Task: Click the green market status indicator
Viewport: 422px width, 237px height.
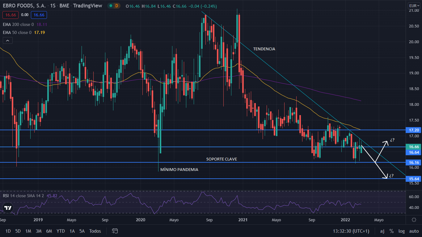Action: click(x=110, y=6)
